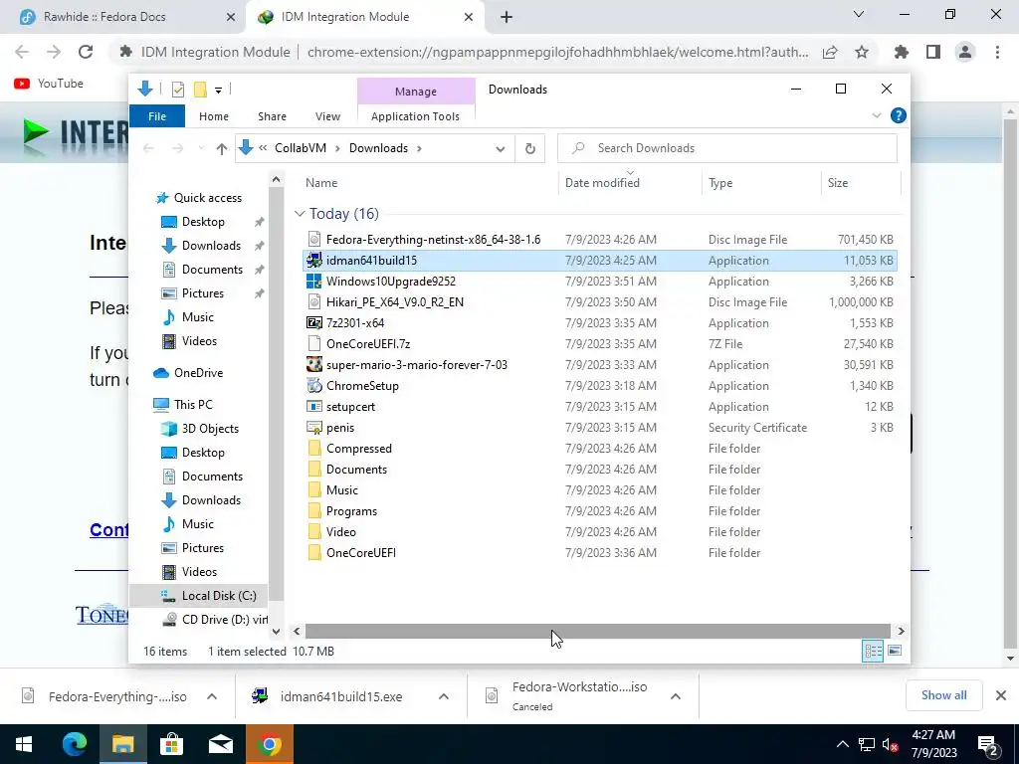Open the Chrome profile avatar
This screenshot has height=764, width=1019.
click(965, 52)
